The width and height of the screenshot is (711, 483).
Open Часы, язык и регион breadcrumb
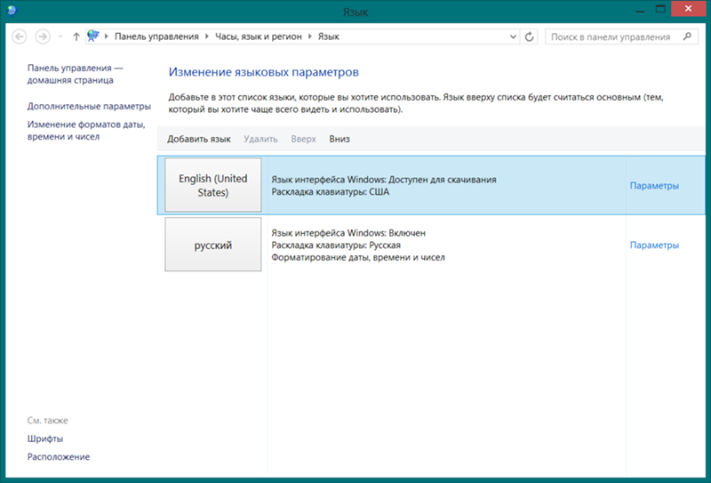(259, 36)
